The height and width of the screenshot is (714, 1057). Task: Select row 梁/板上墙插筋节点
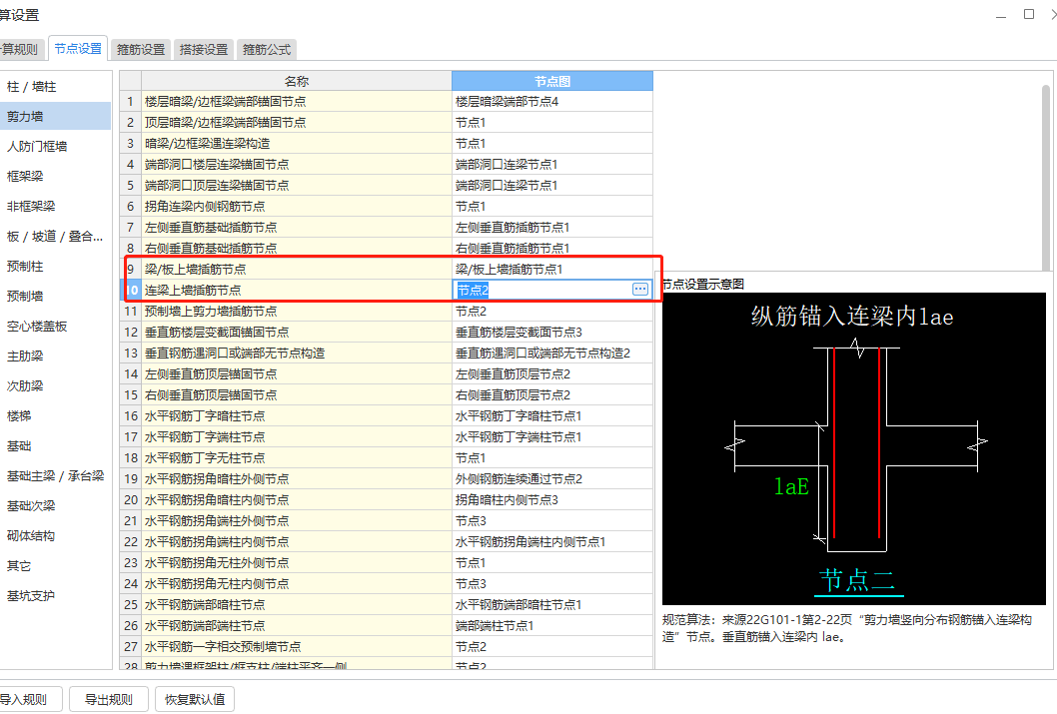point(296,269)
